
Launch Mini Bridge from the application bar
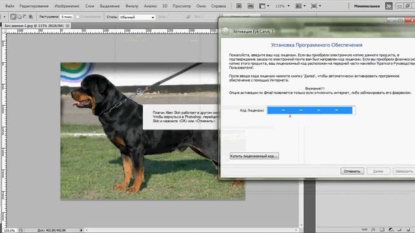250,6
